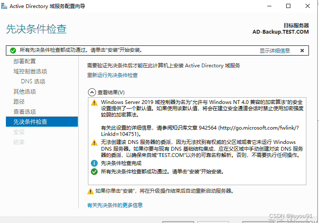Open 其他选项 step
Image resolution: width=319 pixels, height=223 pixels.
(x=24, y=92)
